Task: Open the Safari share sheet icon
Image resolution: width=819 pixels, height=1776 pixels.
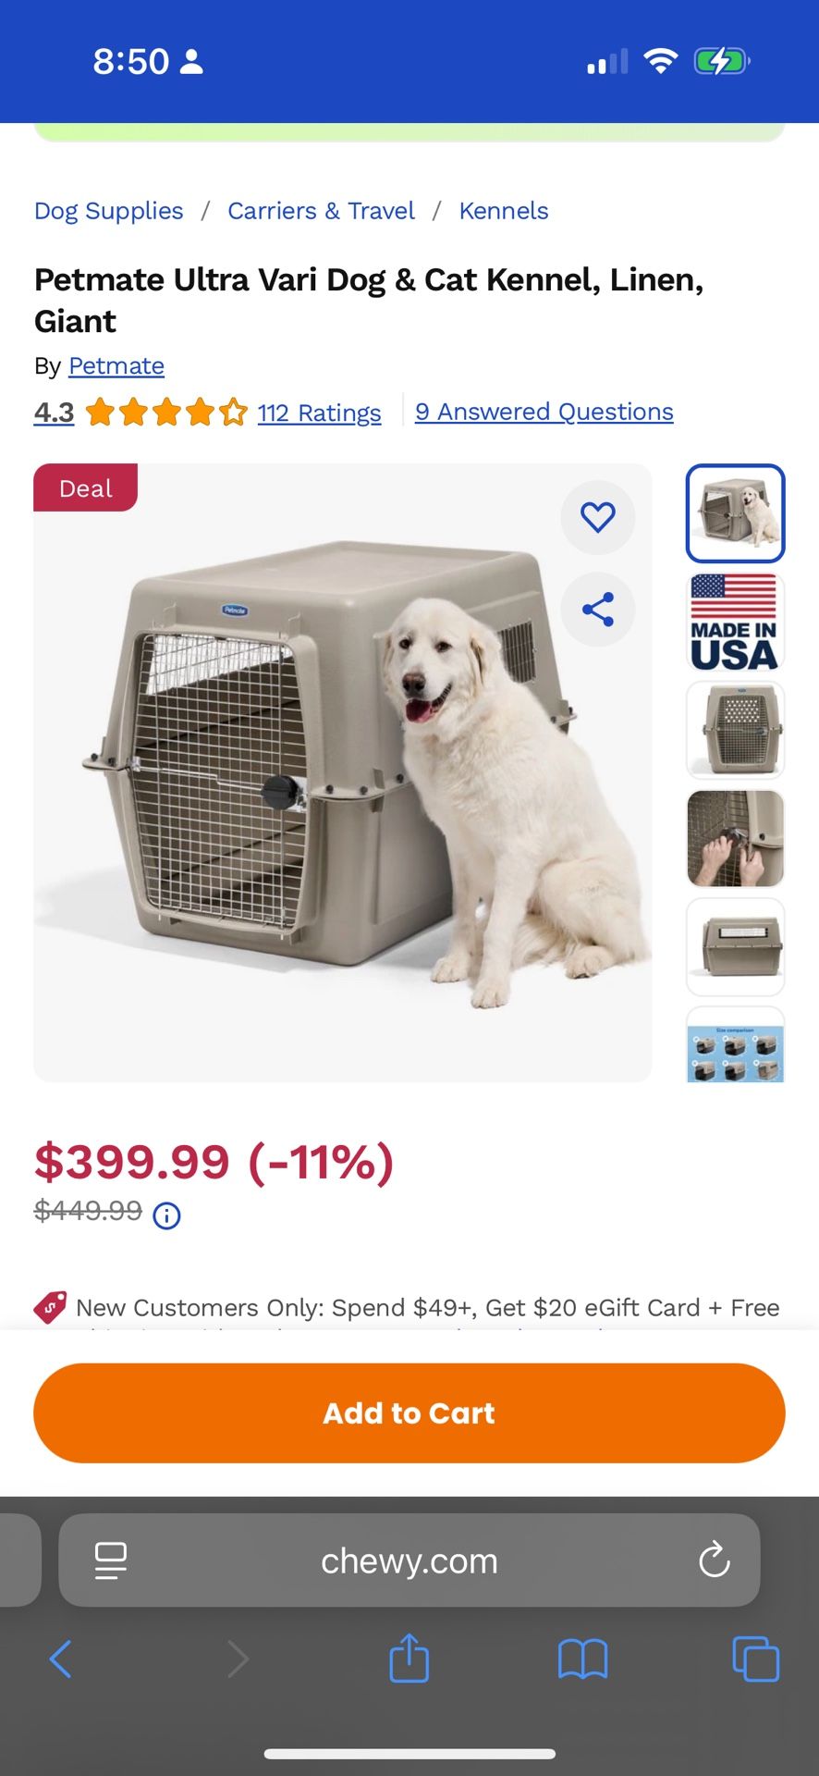Action: 409,1658
